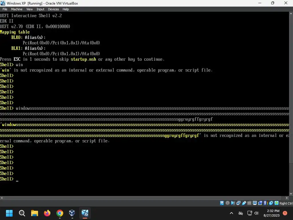Click the optical disk status icon

(227, 203)
